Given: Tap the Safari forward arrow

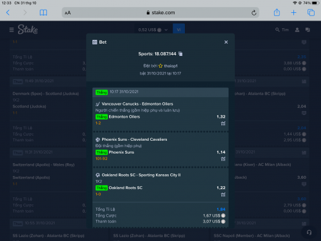Looking at the screenshot, I should click(x=25, y=13).
